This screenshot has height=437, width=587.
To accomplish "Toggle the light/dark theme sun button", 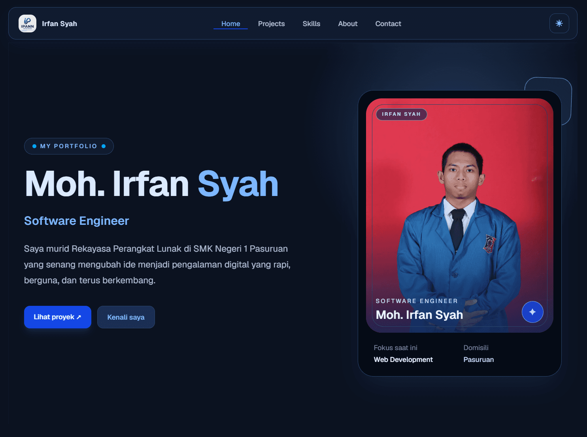I will 559,23.
